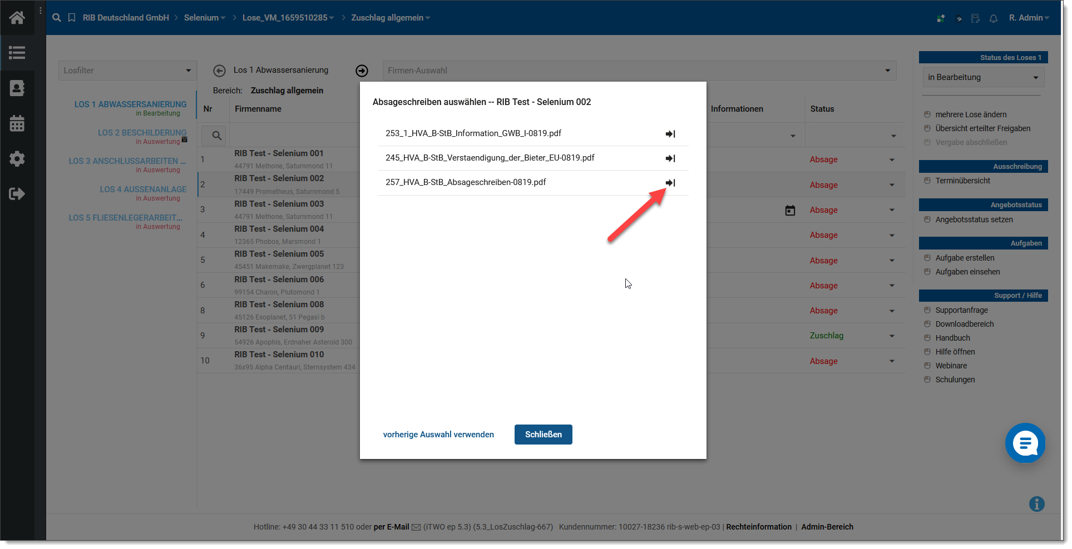Click the Firmenname filter input field
This screenshot has height=549, width=1072.
click(295, 136)
